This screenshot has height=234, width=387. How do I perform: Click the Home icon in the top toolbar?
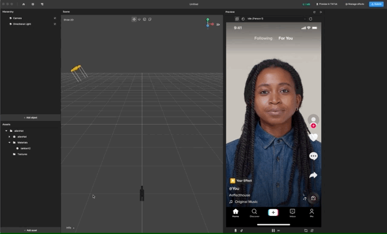click(24, 4)
